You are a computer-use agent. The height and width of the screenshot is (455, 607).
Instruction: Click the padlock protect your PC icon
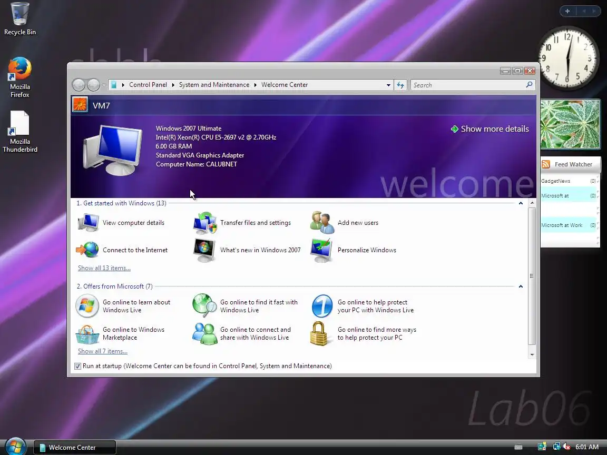pos(319,333)
